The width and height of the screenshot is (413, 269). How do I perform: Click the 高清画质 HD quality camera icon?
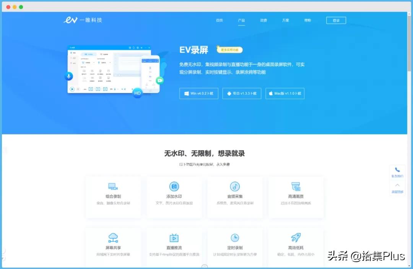[x=296, y=186]
